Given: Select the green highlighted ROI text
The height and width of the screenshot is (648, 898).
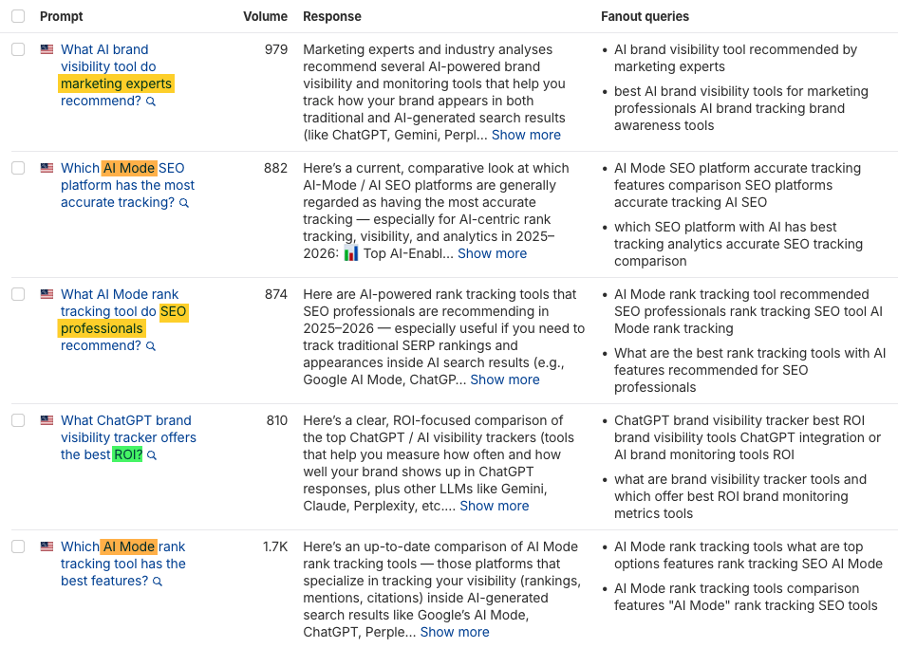Looking at the screenshot, I should 128,454.
